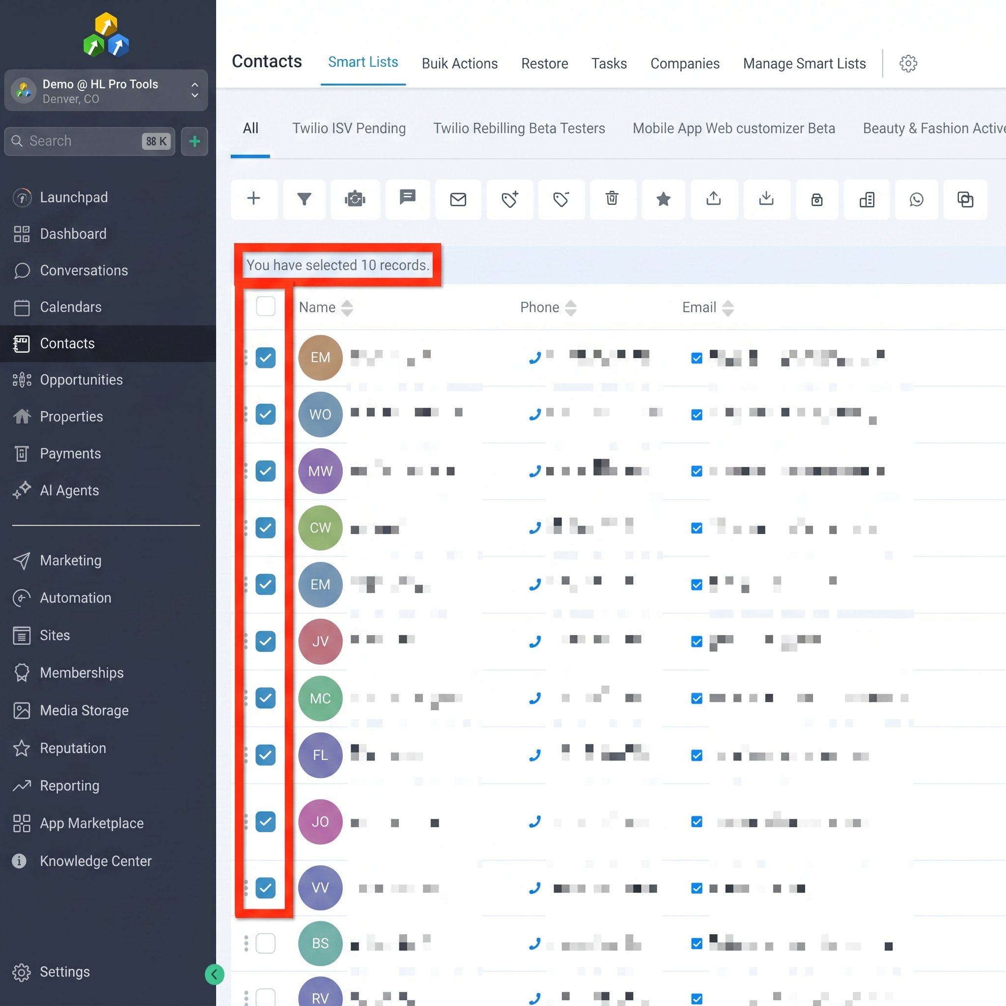
Task: Send a review request with the star icon
Action: pyautogui.click(x=663, y=199)
